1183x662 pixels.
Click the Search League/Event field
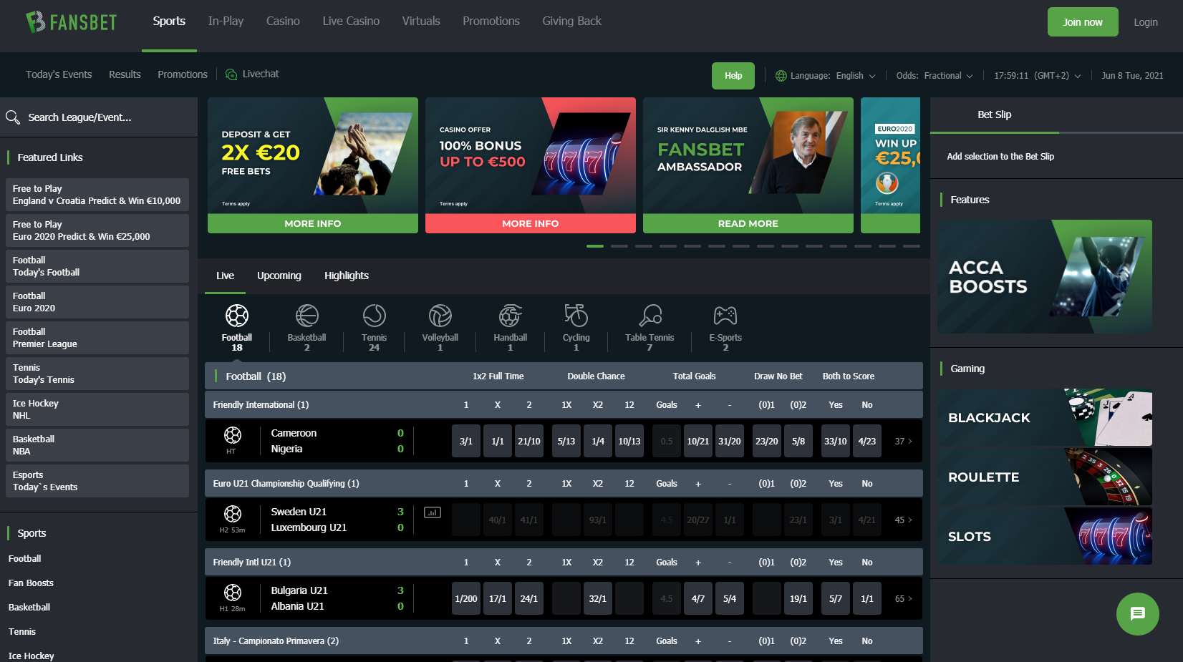click(99, 117)
